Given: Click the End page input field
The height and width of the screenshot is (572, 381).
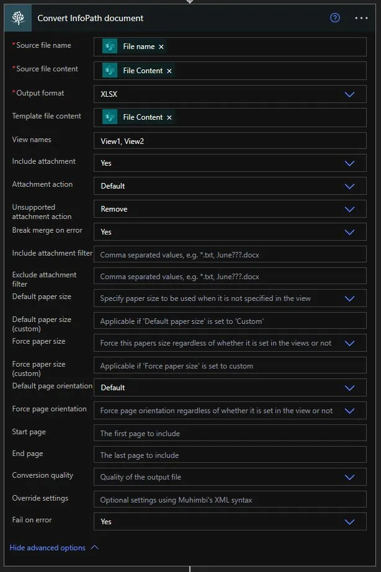Looking at the screenshot, I should (230, 455).
